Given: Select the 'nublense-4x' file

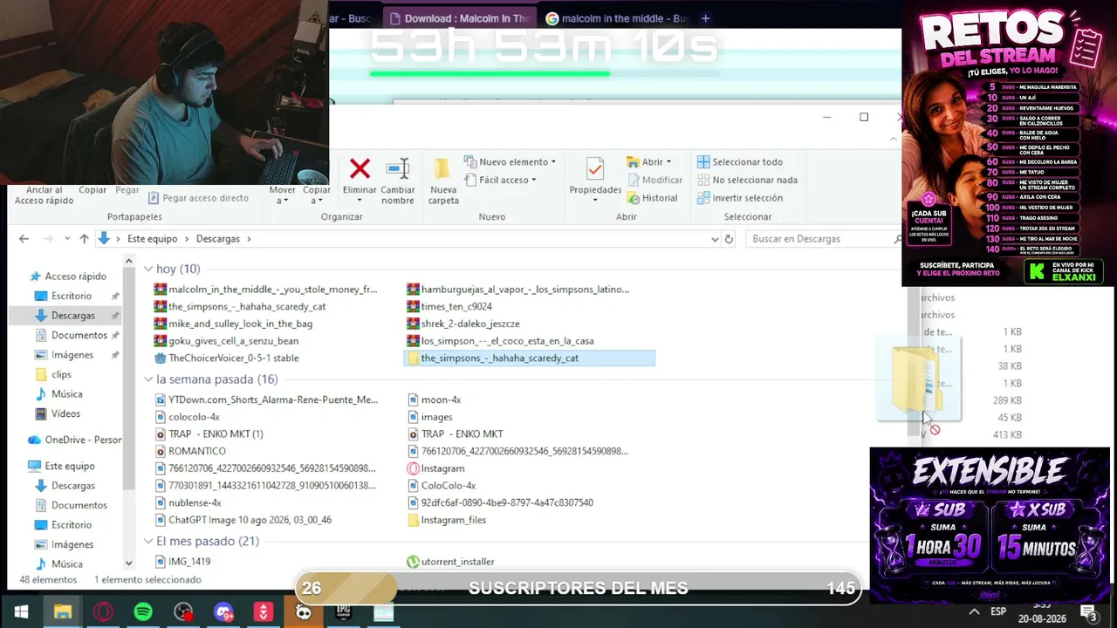Looking at the screenshot, I should point(188,503).
